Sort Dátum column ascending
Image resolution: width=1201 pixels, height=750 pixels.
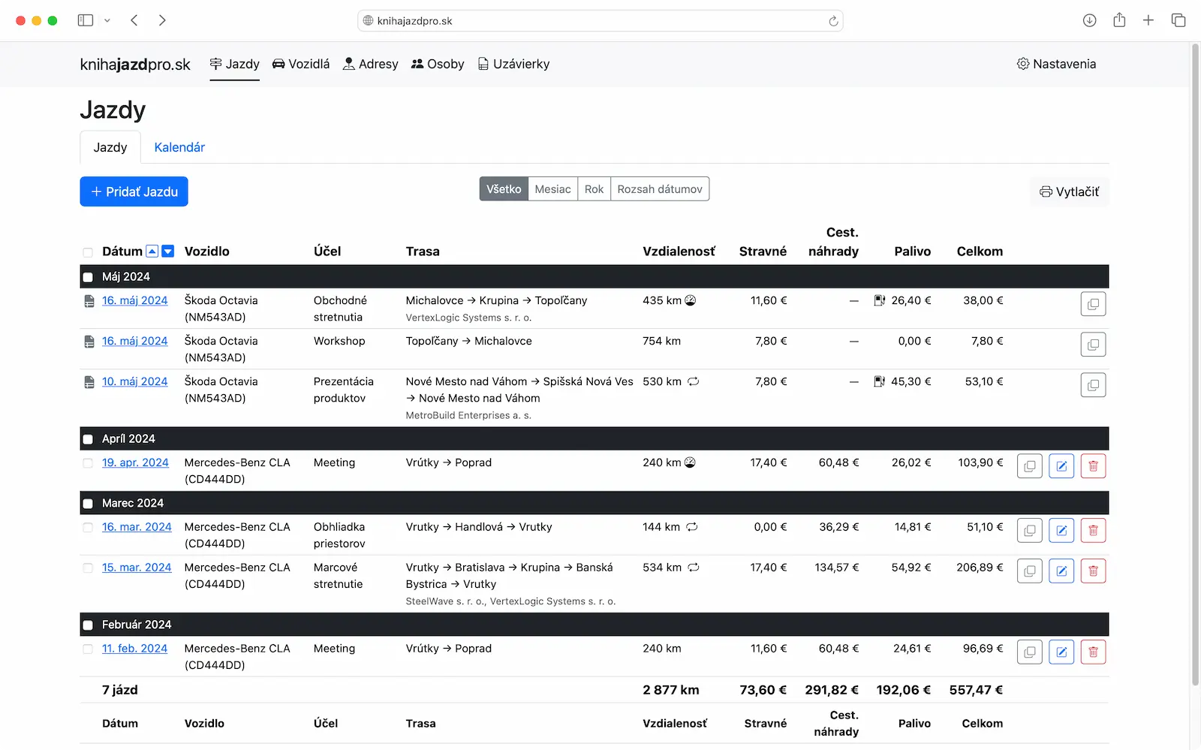pos(152,252)
